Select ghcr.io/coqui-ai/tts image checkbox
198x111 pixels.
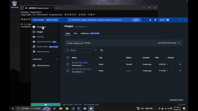point(68,64)
